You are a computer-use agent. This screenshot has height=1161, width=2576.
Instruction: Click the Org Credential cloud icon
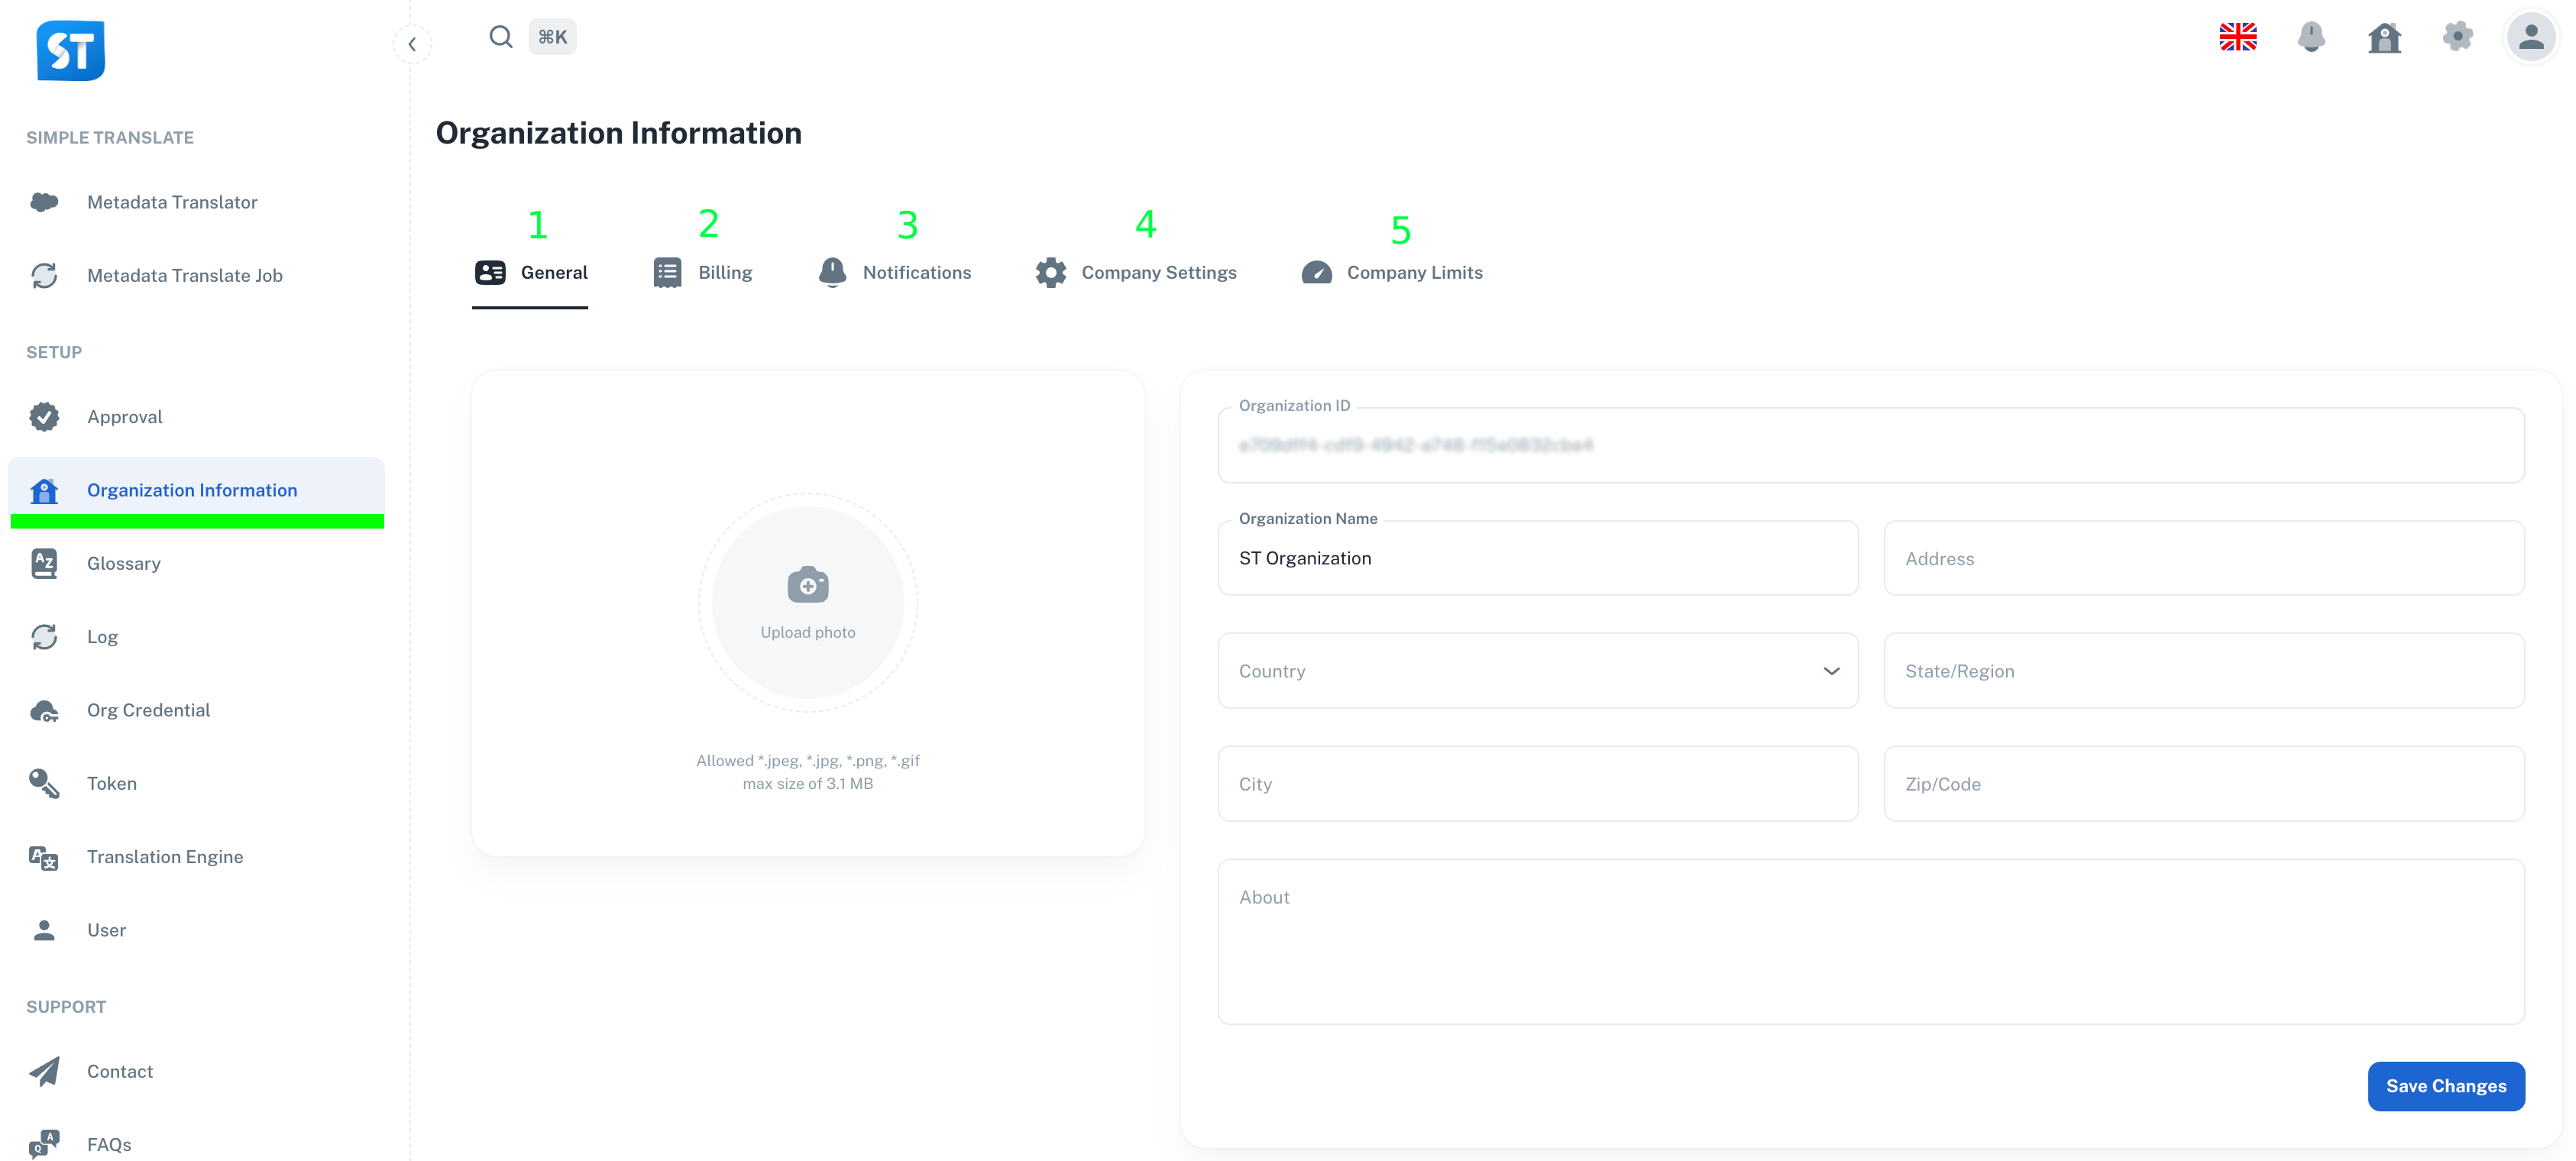click(x=44, y=710)
